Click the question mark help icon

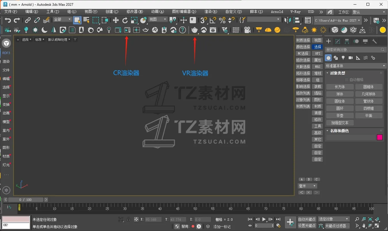tap(183, 30)
